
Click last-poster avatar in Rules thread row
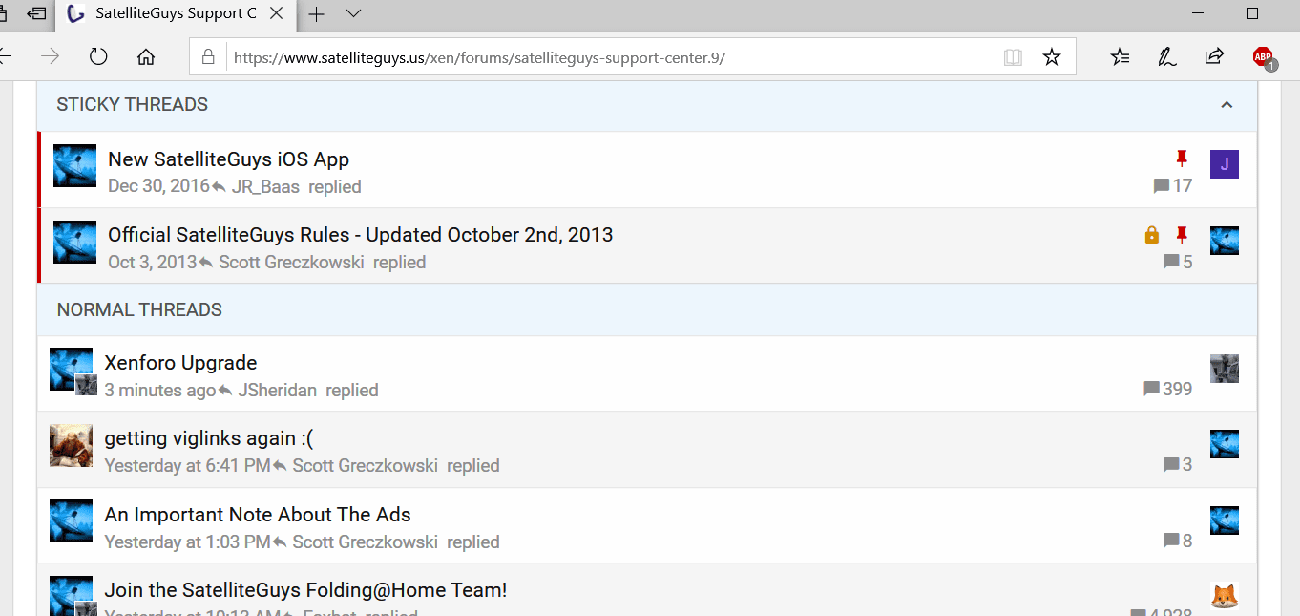click(x=1225, y=241)
